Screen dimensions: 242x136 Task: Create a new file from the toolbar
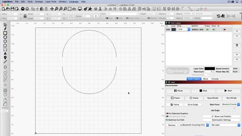(3, 9)
